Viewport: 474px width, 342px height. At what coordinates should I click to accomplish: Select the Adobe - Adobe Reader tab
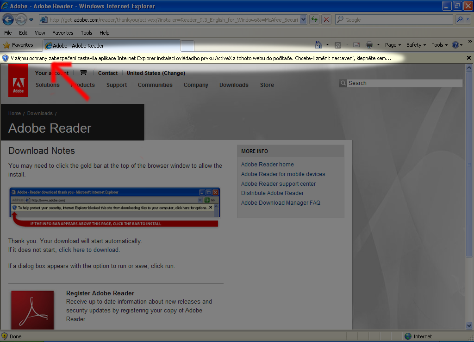coord(112,46)
